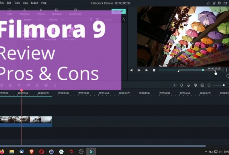Open the speed tool in timeline toolbar
229x155 pixels.
tap(28, 85)
